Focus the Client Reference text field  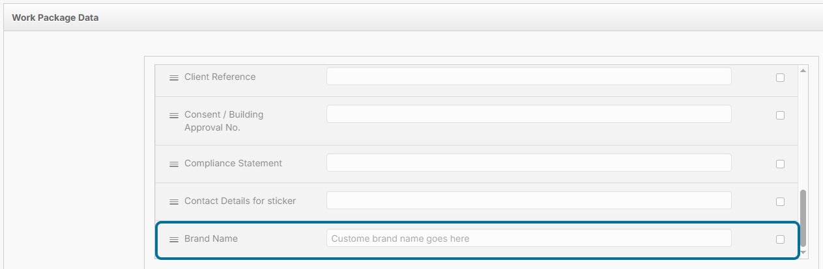tap(528, 77)
